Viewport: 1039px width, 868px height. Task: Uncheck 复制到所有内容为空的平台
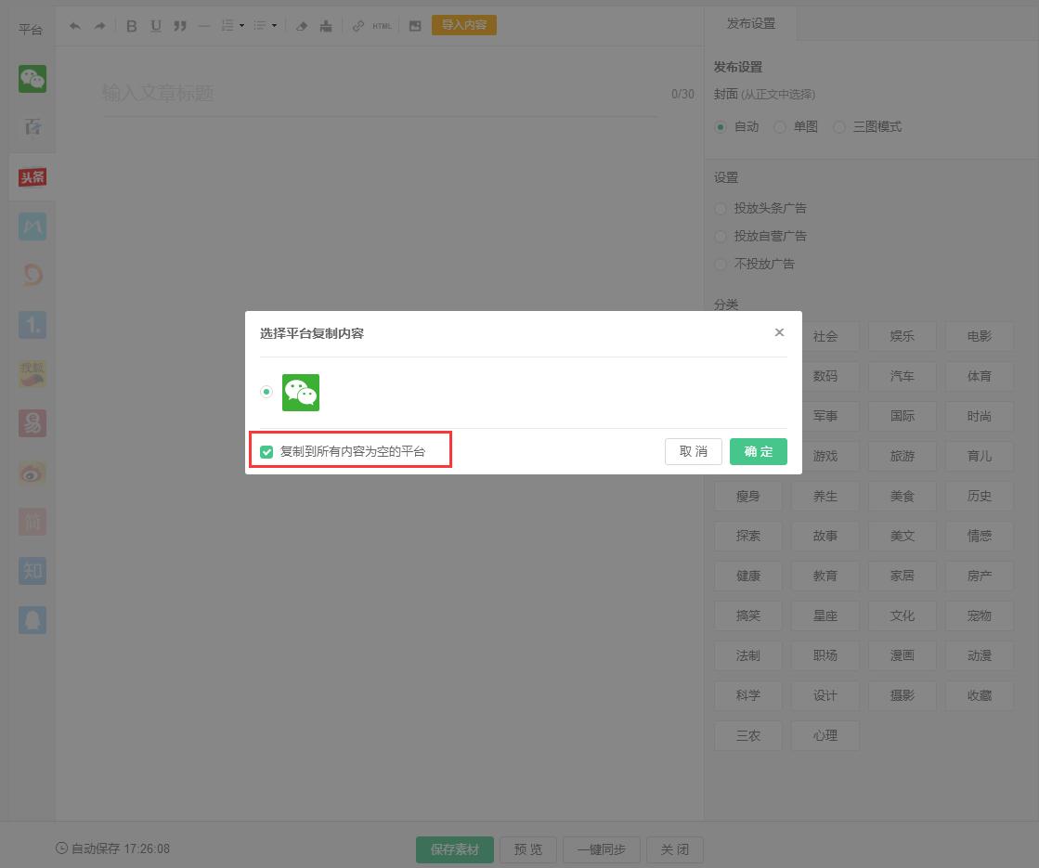266,452
